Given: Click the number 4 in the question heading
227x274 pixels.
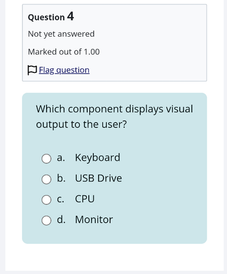Looking at the screenshot, I should [x=70, y=16].
